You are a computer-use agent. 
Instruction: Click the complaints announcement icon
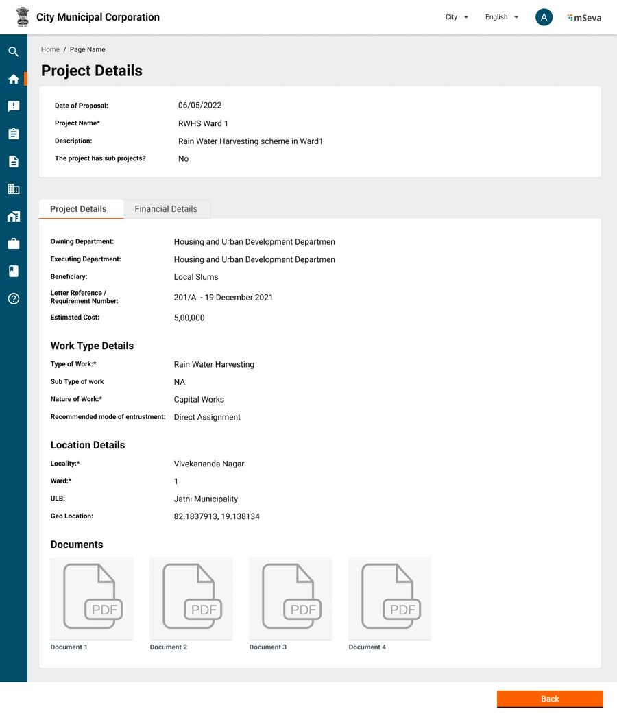coord(13,106)
